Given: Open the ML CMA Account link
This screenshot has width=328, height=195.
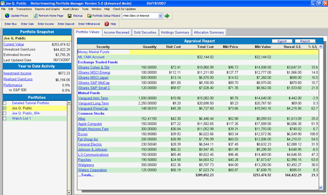Looking at the screenshot, I should (x=91, y=57).
